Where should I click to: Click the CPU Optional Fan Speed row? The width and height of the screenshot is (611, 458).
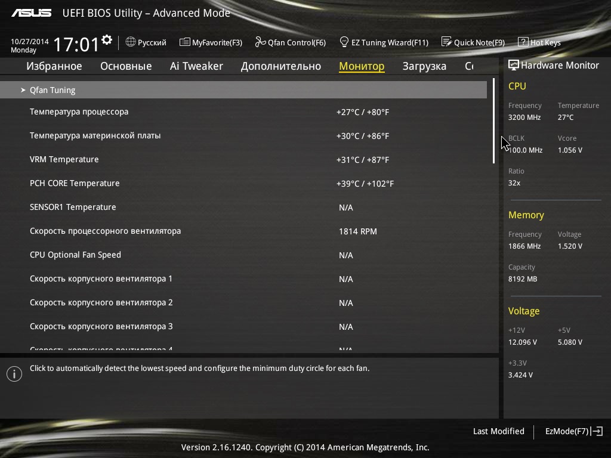[243, 255]
